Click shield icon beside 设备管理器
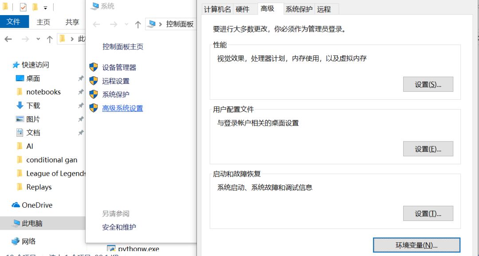Viewport: 479px width, 256px height. (x=94, y=67)
